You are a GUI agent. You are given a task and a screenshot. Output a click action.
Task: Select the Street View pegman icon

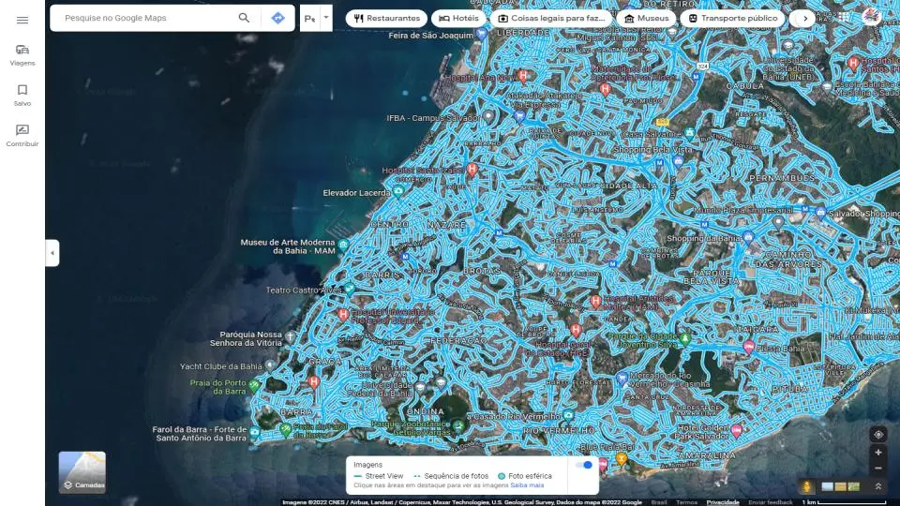click(806, 486)
